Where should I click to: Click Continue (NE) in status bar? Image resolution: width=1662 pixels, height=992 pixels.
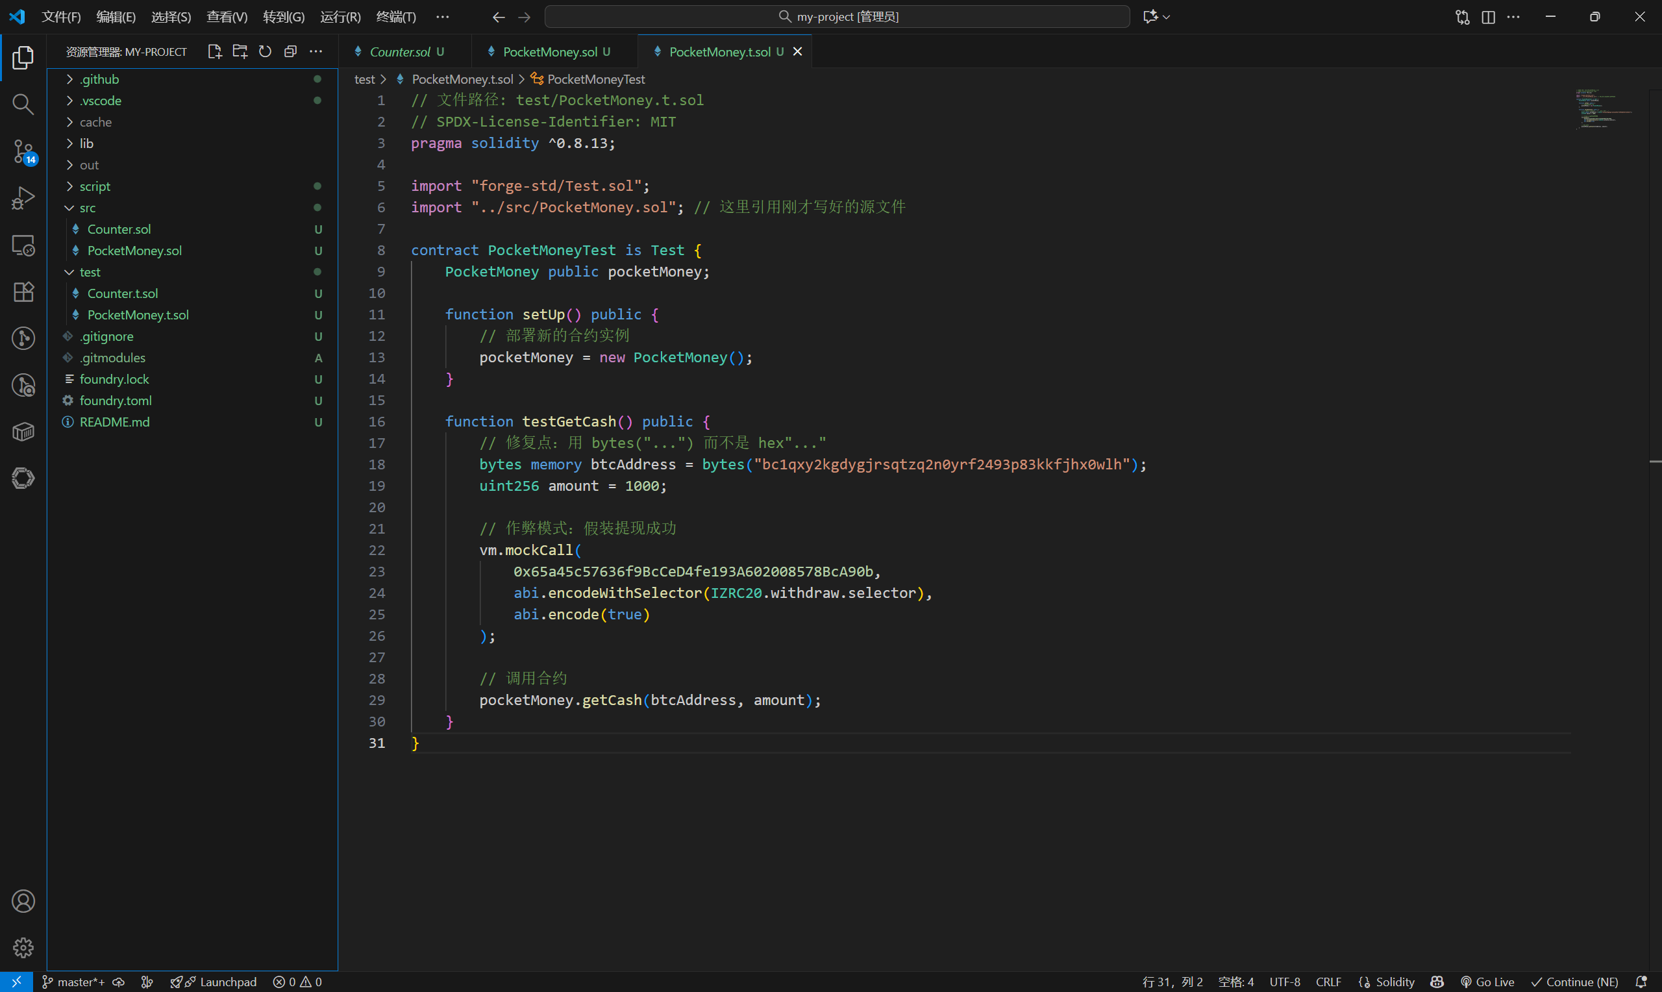pos(1574,982)
